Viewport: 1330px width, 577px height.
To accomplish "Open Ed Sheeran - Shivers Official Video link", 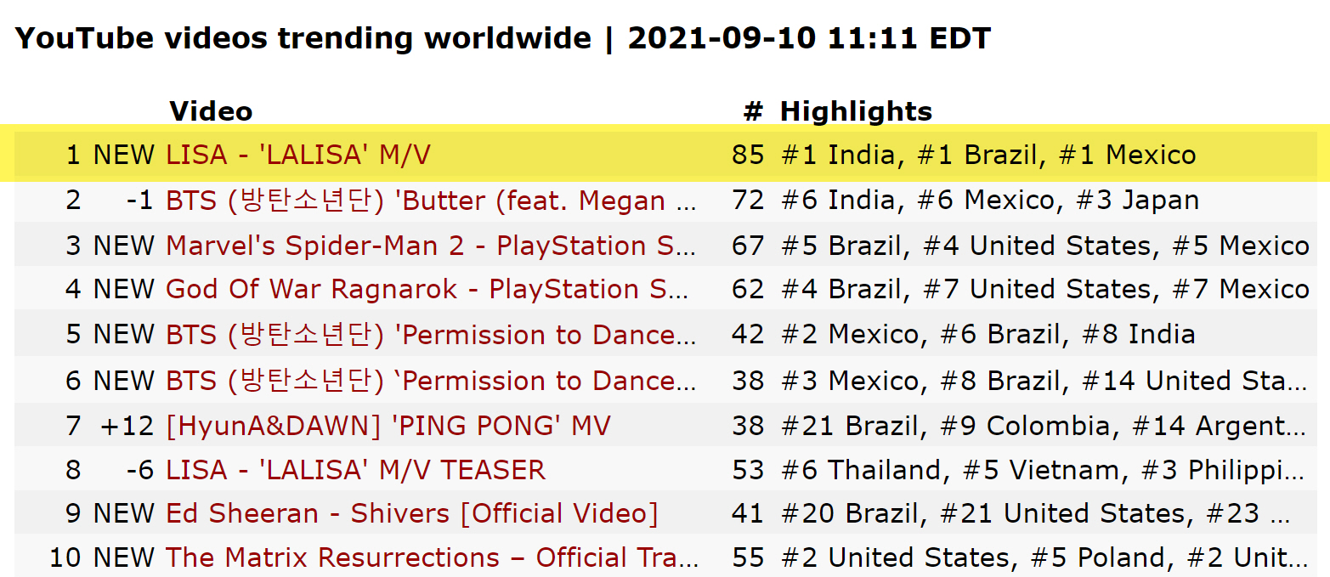I will tap(412, 513).
